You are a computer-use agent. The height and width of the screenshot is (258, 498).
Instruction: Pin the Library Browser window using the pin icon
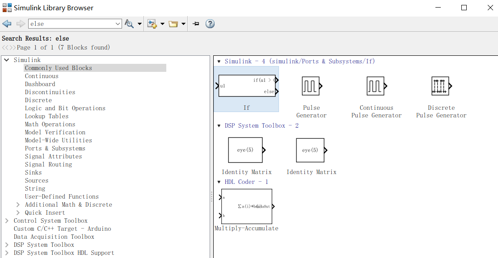pyautogui.click(x=195, y=23)
